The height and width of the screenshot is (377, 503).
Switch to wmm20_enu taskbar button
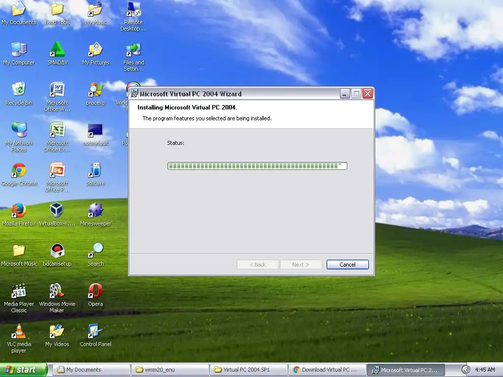tap(170, 370)
